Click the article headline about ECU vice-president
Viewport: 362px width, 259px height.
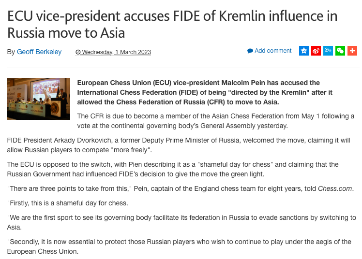(172, 24)
